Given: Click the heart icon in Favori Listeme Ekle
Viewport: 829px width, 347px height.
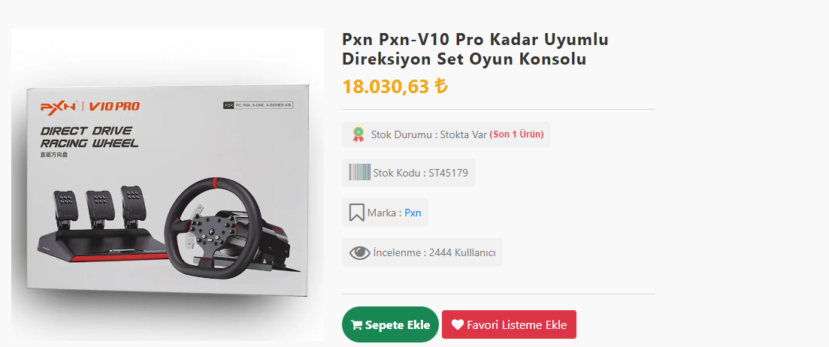Looking at the screenshot, I should 457,324.
